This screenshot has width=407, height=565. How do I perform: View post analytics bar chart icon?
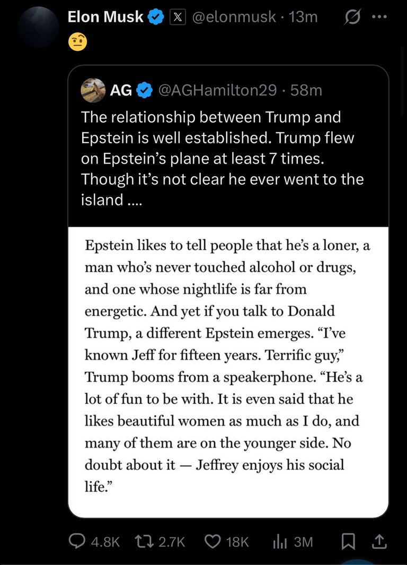coord(280,541)
